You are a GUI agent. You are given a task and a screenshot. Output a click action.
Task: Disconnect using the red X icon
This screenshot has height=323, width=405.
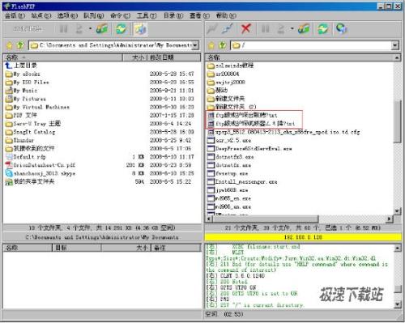pos(245,28)
